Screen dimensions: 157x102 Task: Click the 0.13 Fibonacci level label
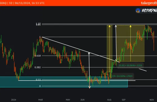tap(38, 80)
